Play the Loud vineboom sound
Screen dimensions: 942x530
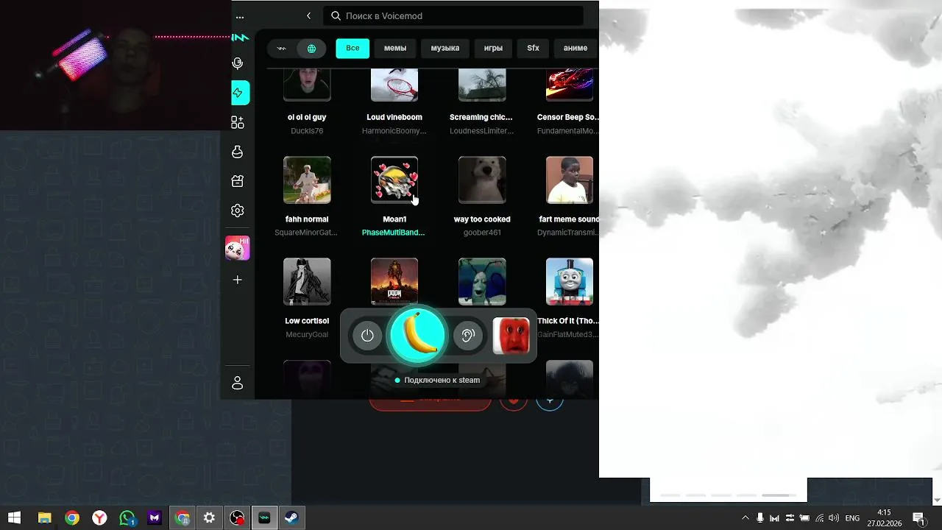tap(394, 85)
